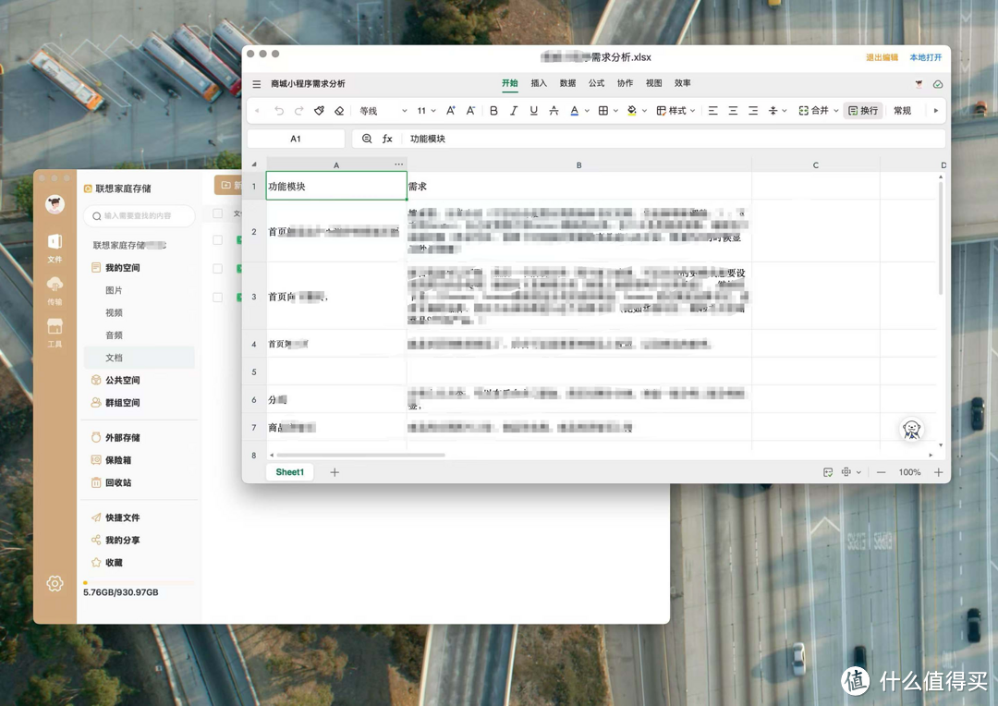
Task: Click the magnifier search icon near the formula bar
Action: coord(368,139)
